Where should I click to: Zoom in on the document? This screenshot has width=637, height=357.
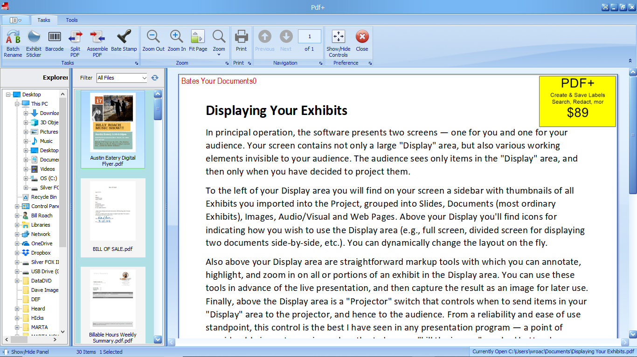point(176,42)
